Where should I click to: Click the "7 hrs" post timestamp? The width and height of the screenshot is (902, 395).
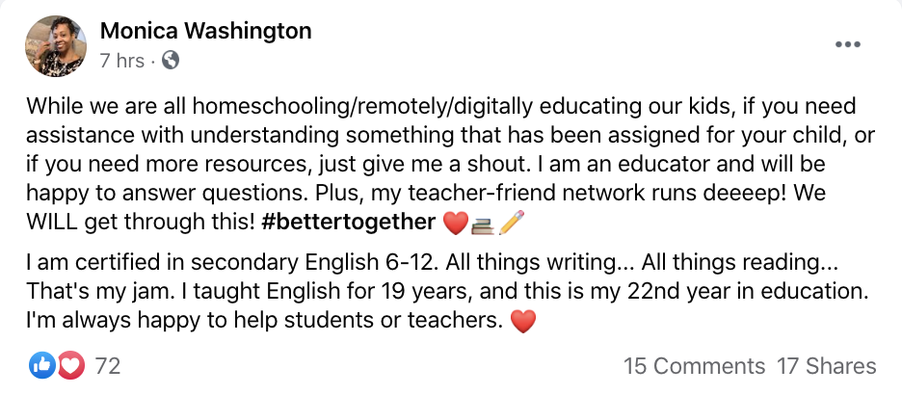121,61
